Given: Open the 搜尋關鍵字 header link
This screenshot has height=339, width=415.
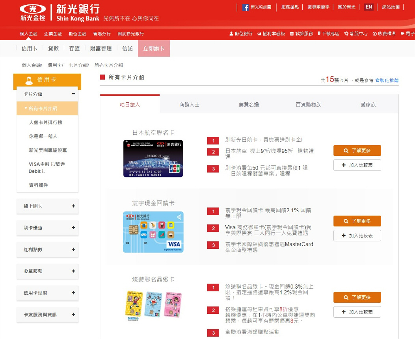Looking at the screenshot, I should pos(318,7).
